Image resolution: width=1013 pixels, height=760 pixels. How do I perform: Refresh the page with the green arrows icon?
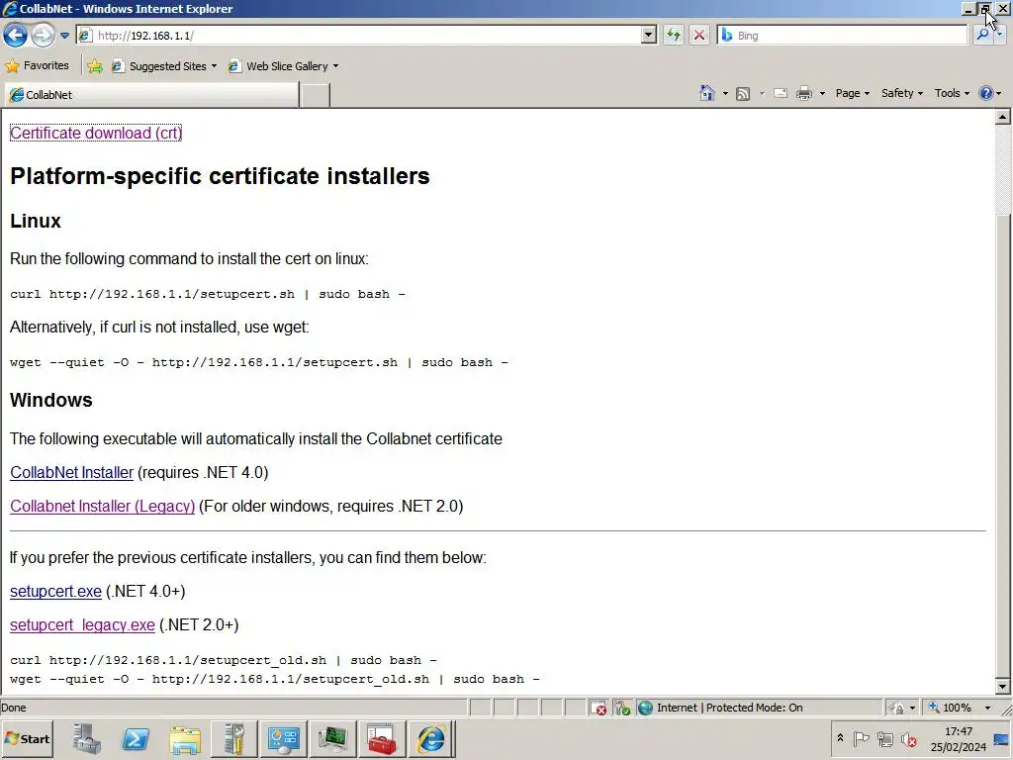(x=674, y=35)
